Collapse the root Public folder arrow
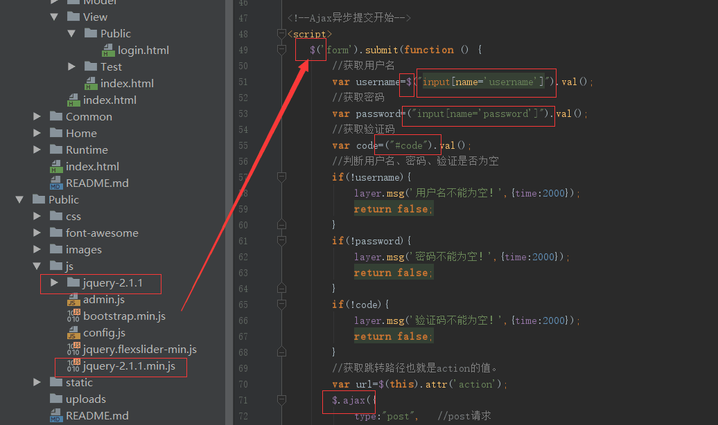This screenshot has height=425, width=718. (x=19, y=199)
